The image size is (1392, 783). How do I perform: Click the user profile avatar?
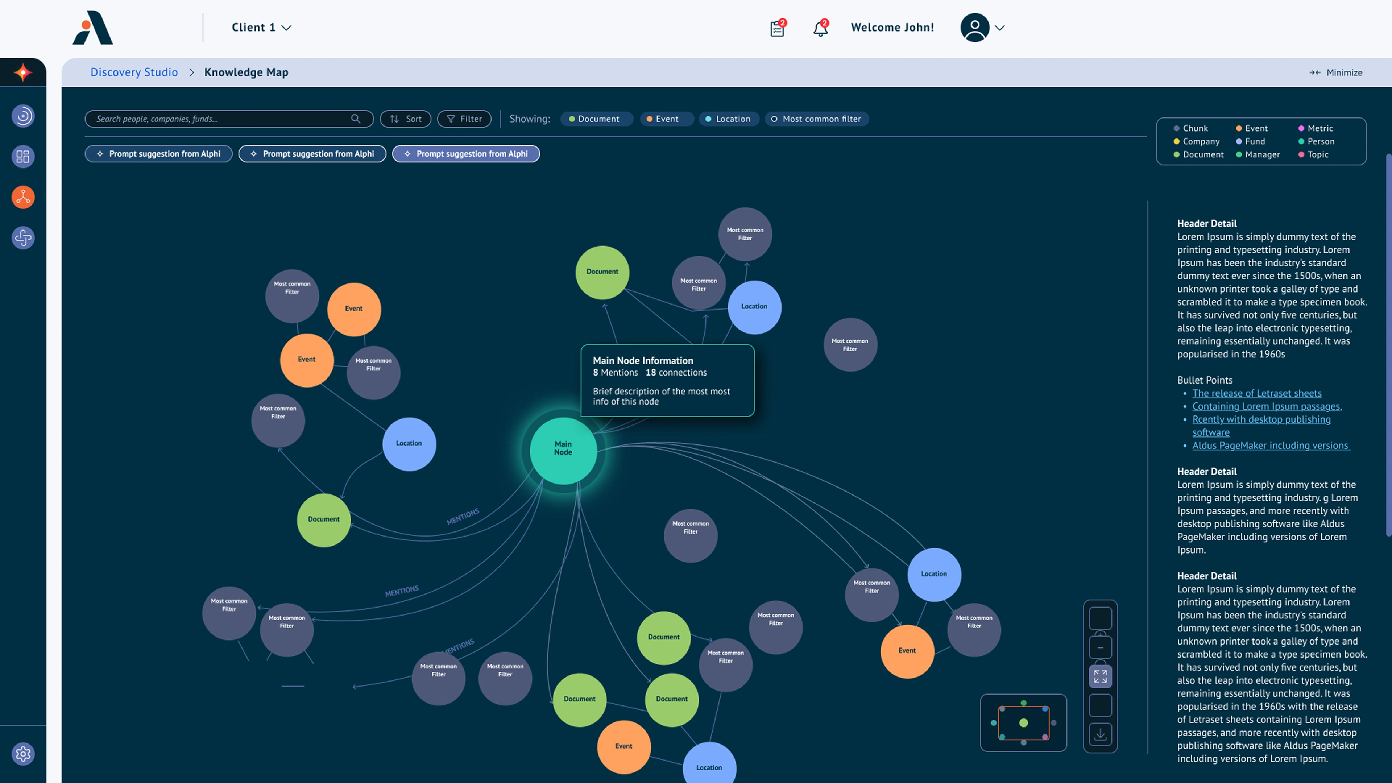(974, 28)
